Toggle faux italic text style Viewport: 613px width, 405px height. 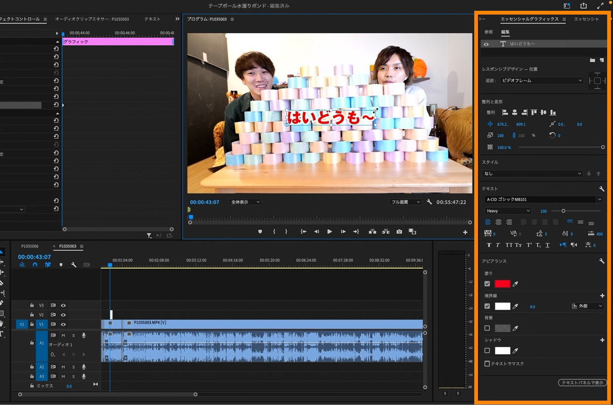click(x=498, y=245)
